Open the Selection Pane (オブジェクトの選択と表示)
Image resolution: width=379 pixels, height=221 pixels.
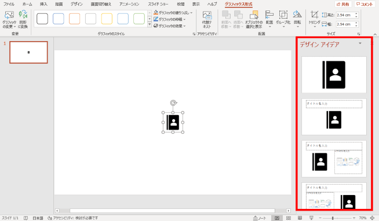pos(254,20)
